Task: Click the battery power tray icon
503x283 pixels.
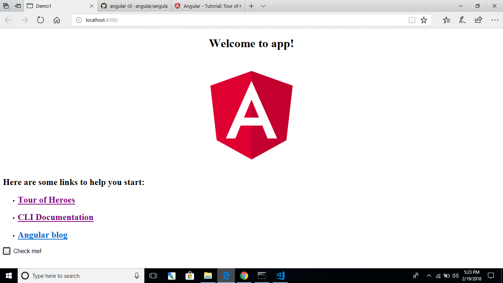Action: point(447,276)
